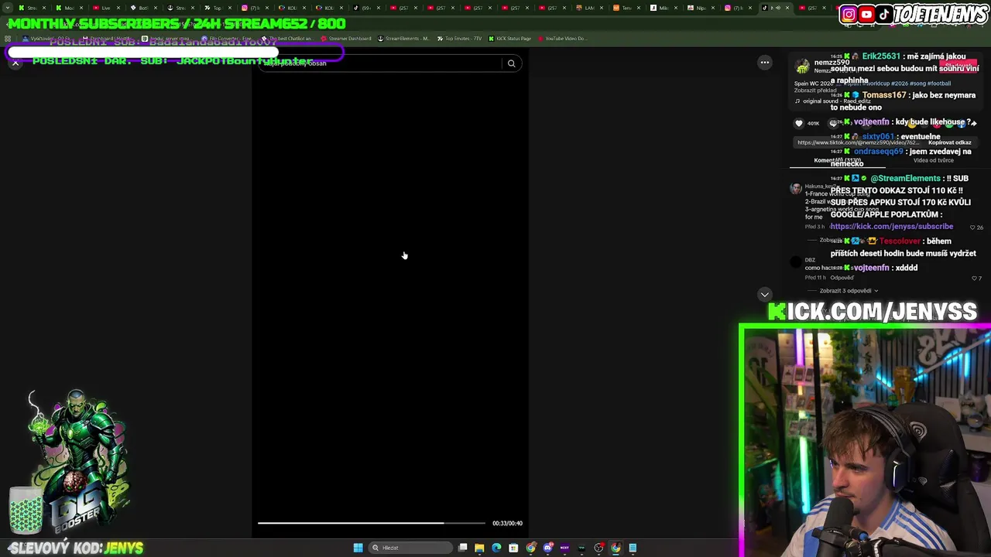The image size is (991, 557).
Task: Close the TikTok video viewer with X
Action: click(x=15, y=63)
